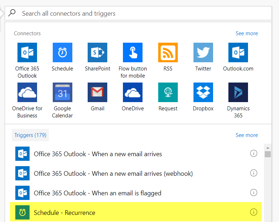Select 'When a new email arrives (webhook)' trigger

point(136,173)
